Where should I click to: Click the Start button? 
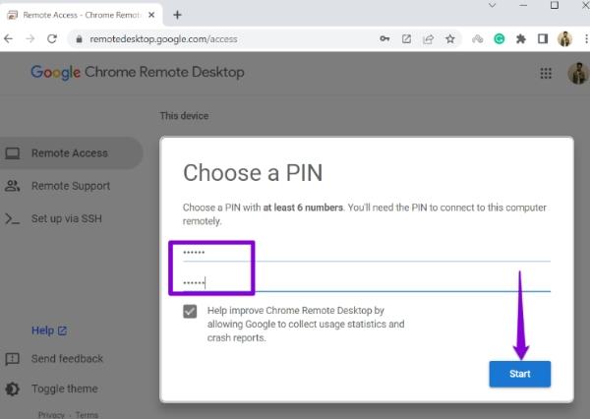pyautogui.click(x=519, y=374)
